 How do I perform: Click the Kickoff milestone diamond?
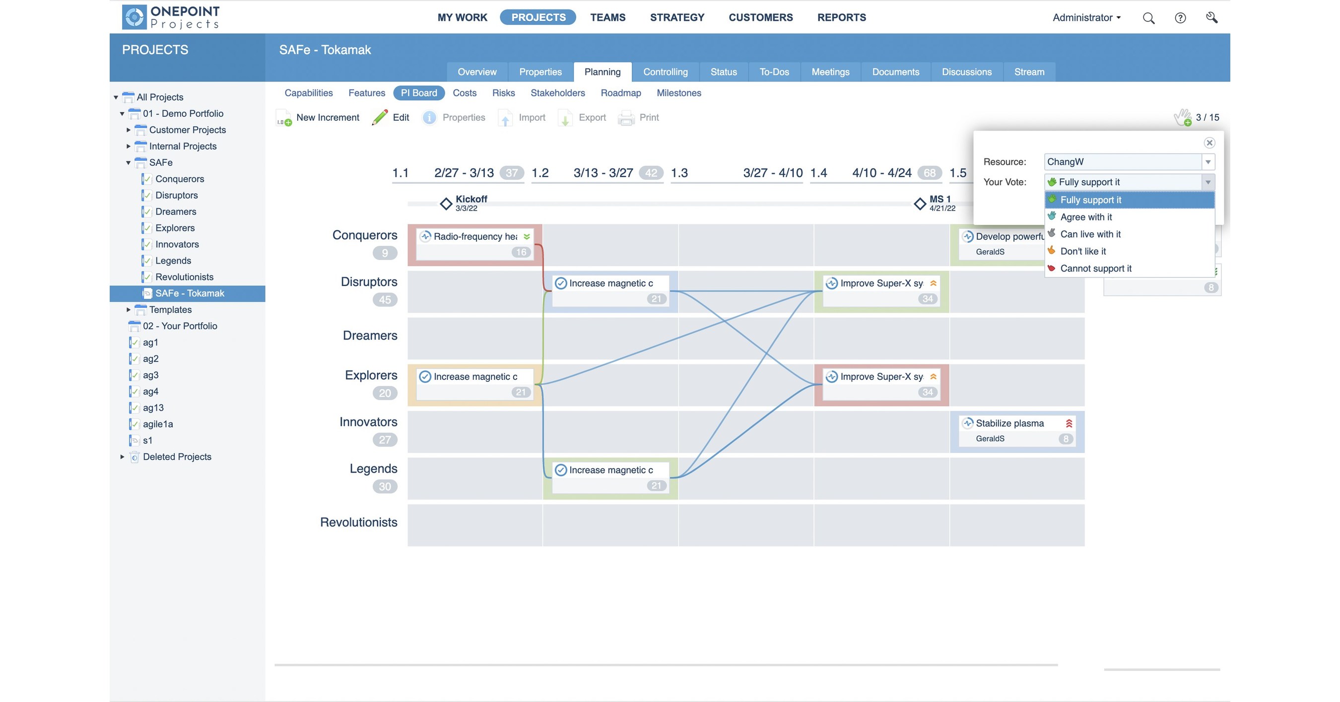coord(446,204)
